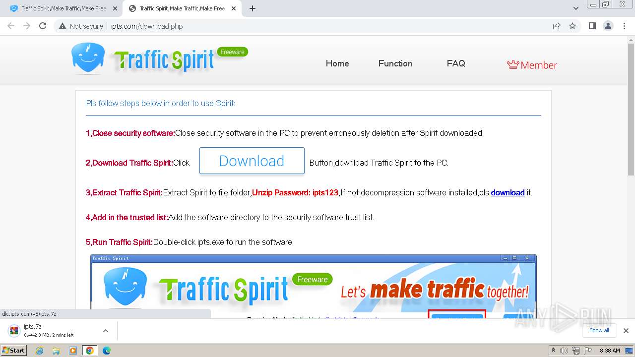The height and width of the screenshot is (357, 635).
Task: Close the first Traffic Spirit tab
Action: point(115,8)
